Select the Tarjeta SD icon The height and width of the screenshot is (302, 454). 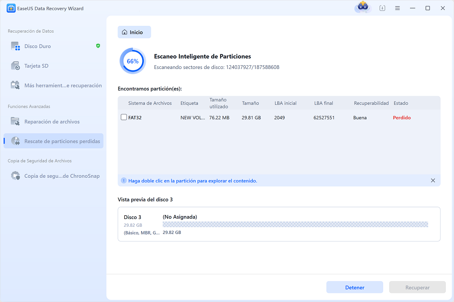(x=15, y=66)
